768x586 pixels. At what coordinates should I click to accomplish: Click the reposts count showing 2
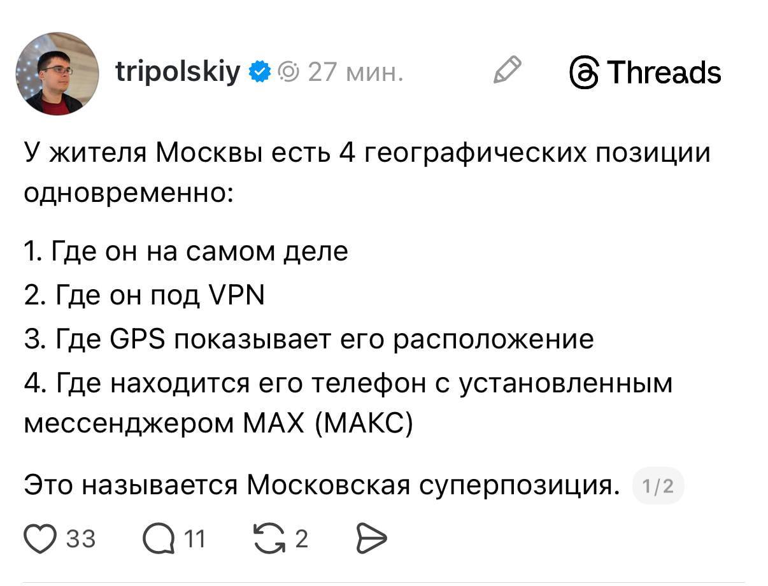click(x=302, y=538)
